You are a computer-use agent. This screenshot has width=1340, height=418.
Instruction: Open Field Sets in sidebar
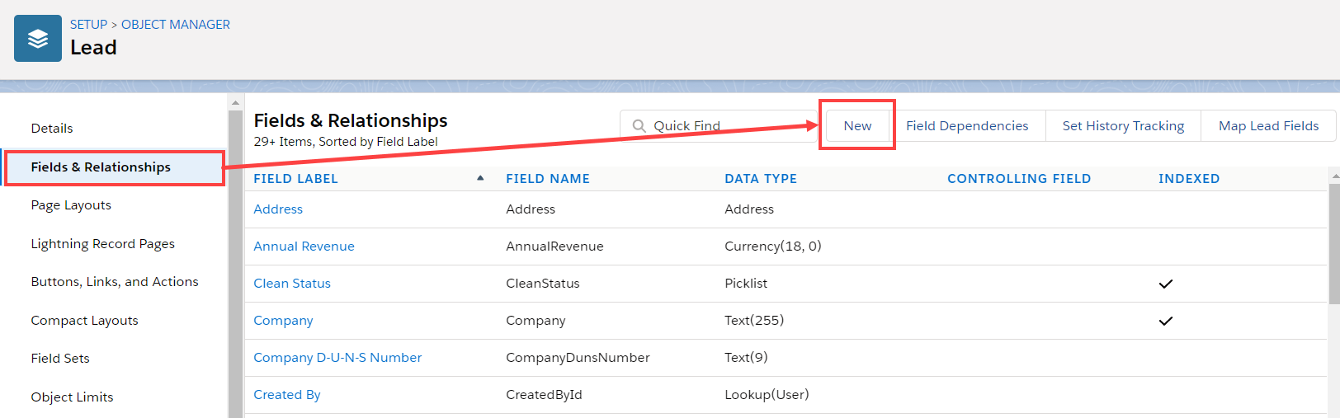point(60,359)
